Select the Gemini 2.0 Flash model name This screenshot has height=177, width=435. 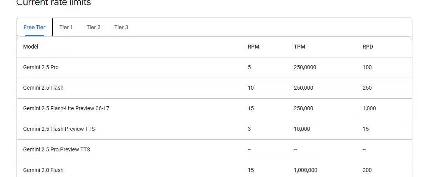(x=43, y=170)
